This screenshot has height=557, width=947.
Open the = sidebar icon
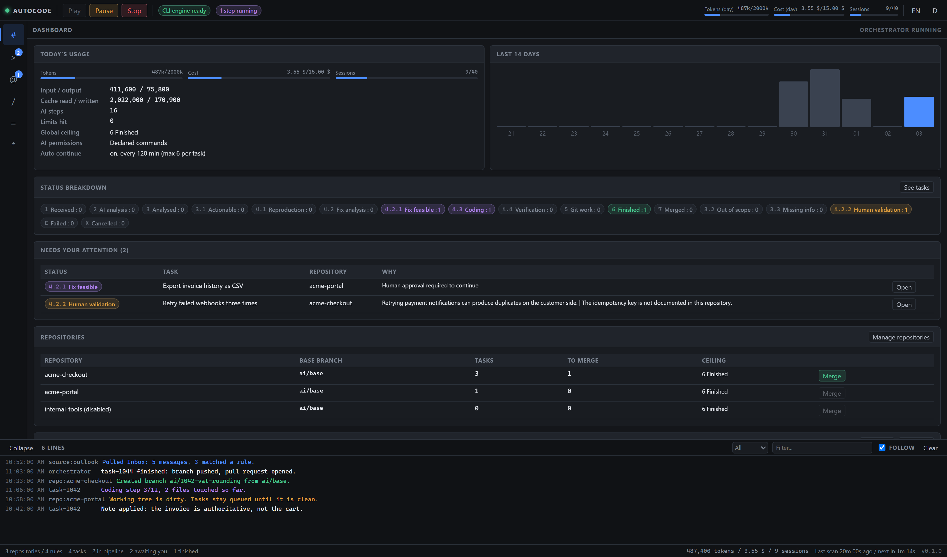13,123
